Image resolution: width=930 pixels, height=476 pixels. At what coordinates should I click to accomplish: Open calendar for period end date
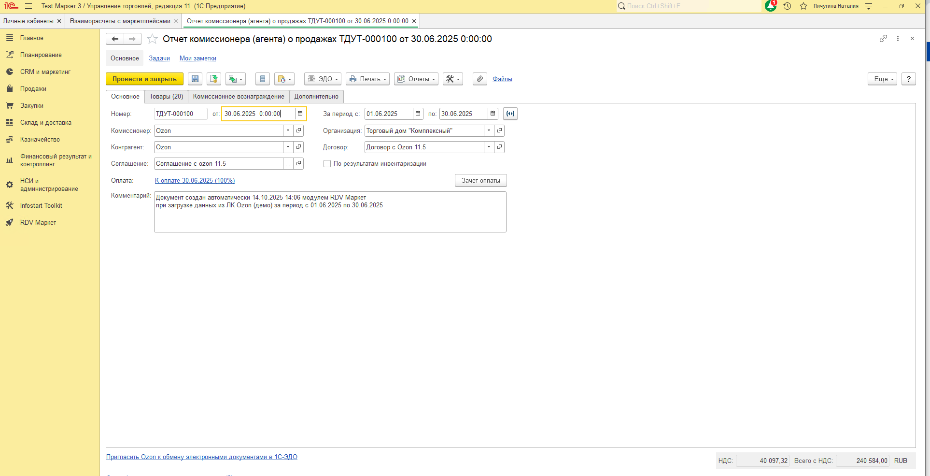tap(493, 114)
